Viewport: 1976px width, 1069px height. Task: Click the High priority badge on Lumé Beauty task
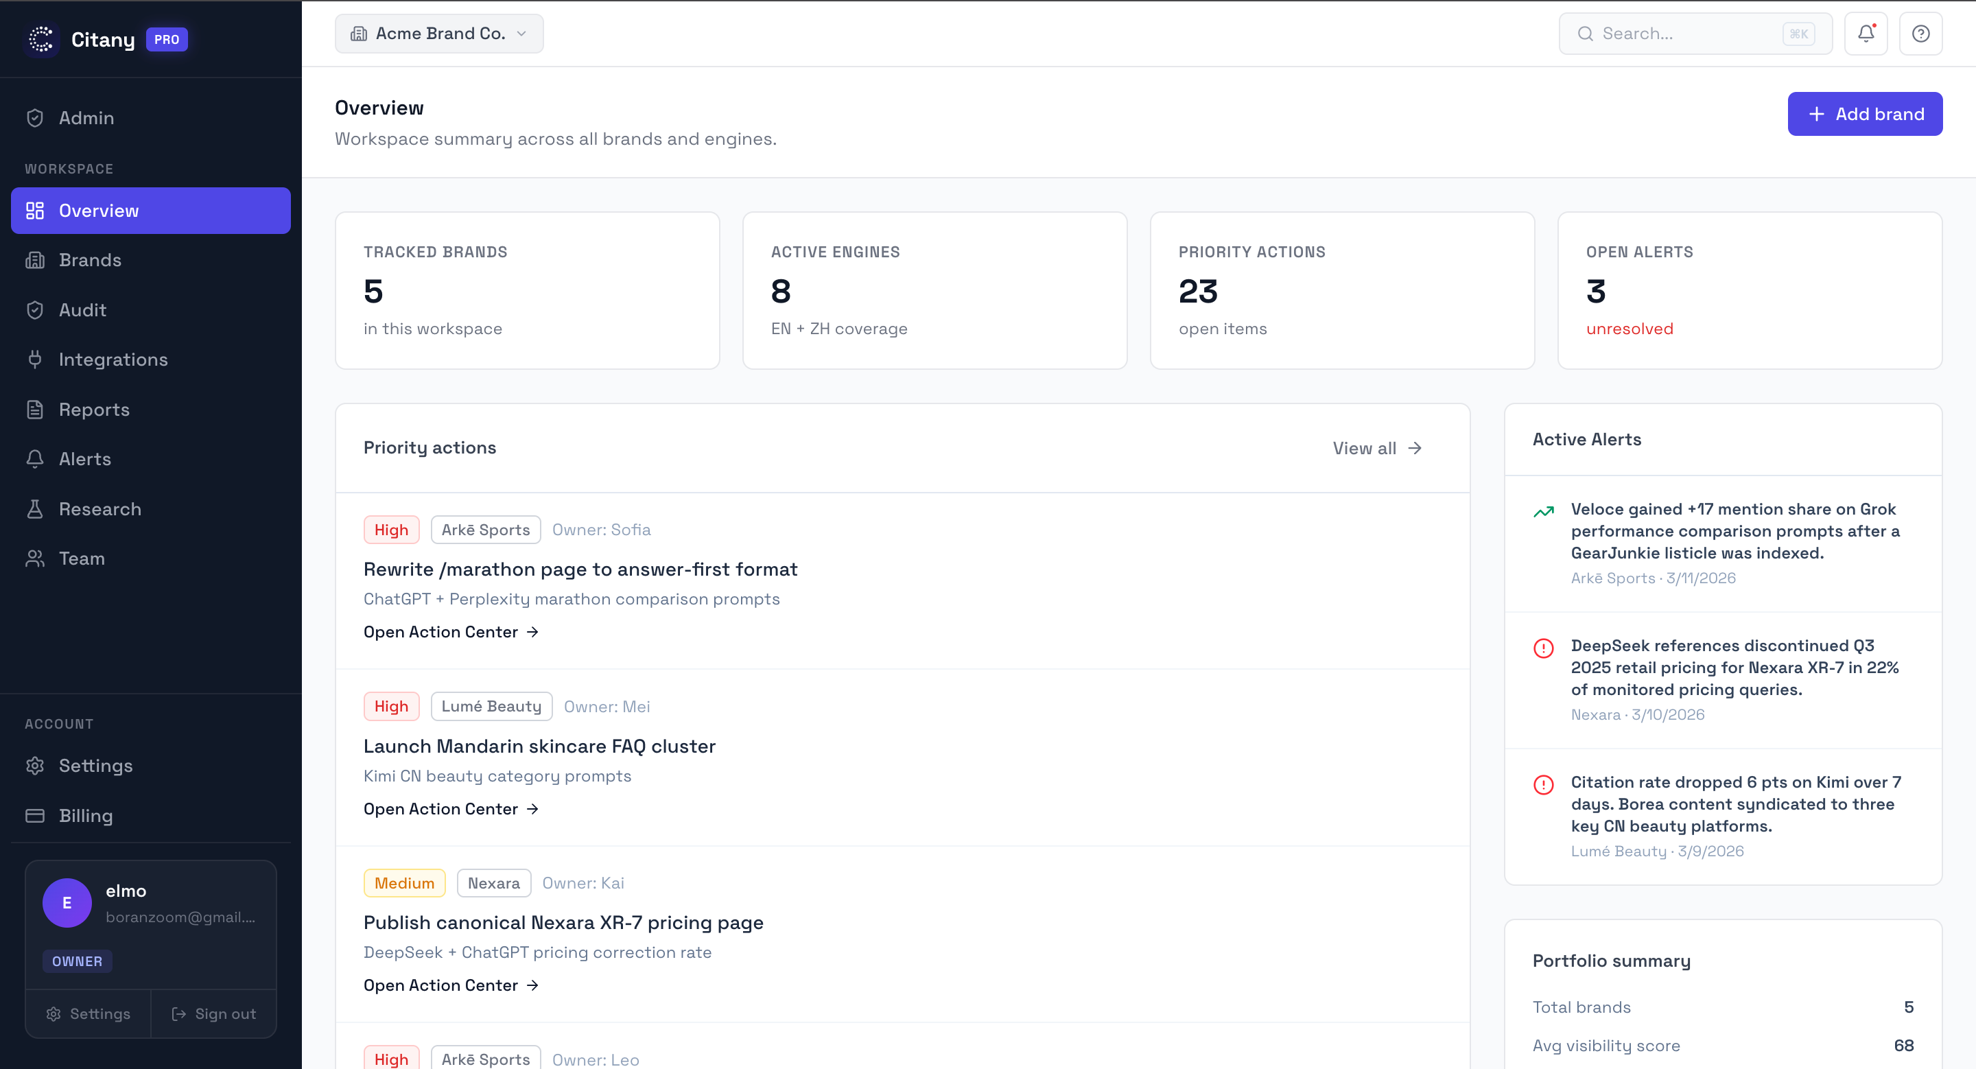pos(391,705)
